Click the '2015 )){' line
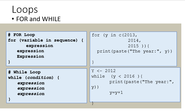185x111 pixels. [138, 46]
